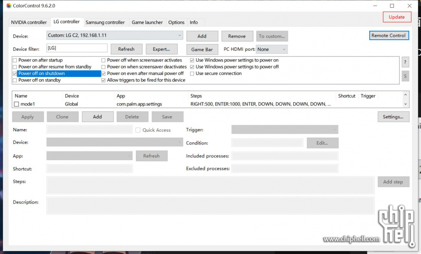Enable Use secure connection

point(192,73)
